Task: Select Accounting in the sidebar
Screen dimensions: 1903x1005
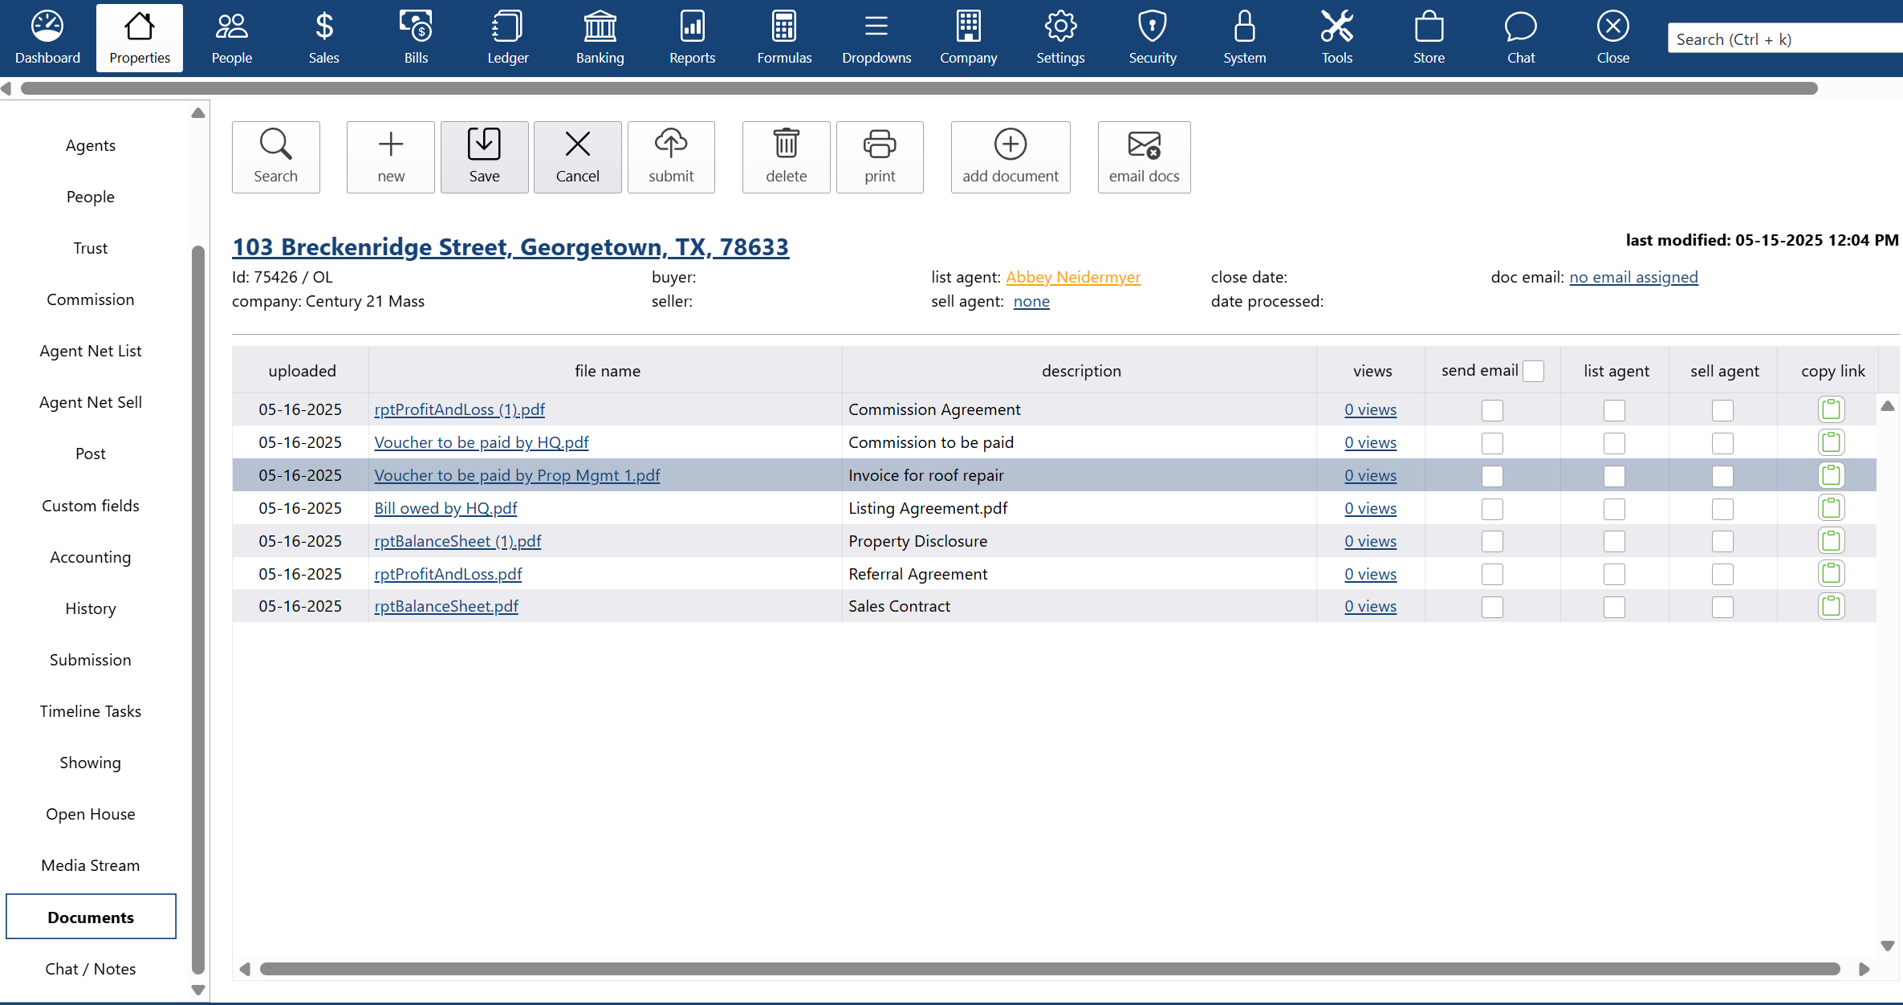Action: tap(91, 557)
